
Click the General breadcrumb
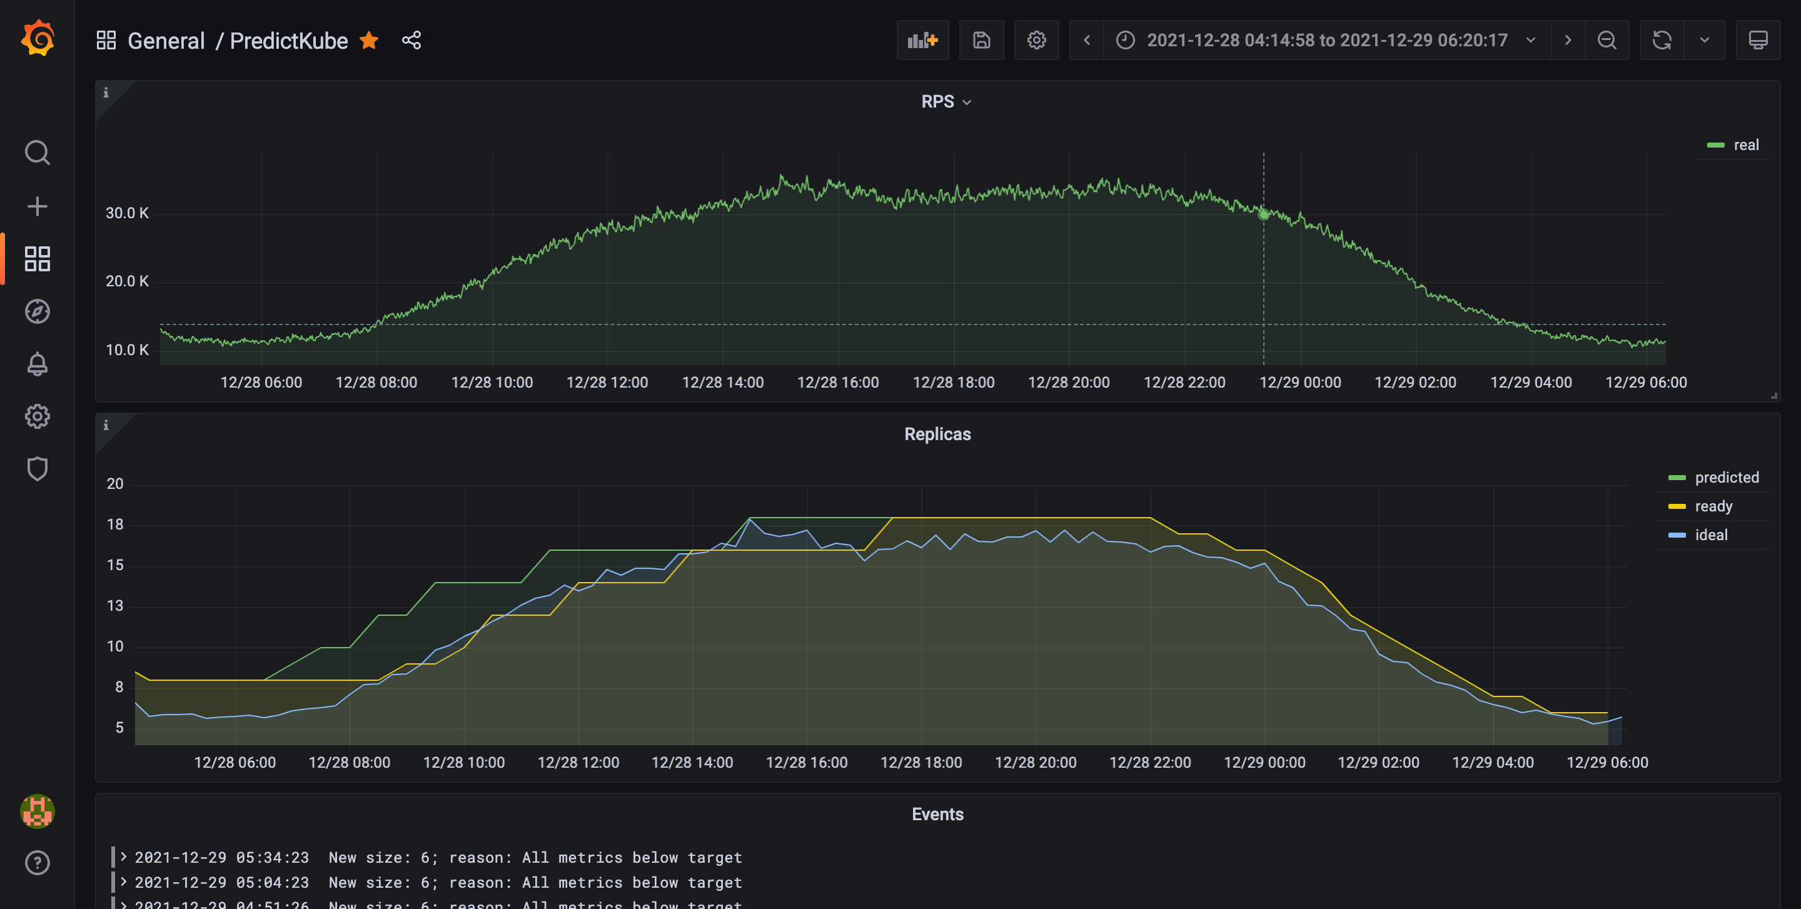pyautogui.click(x=166, y=41)
